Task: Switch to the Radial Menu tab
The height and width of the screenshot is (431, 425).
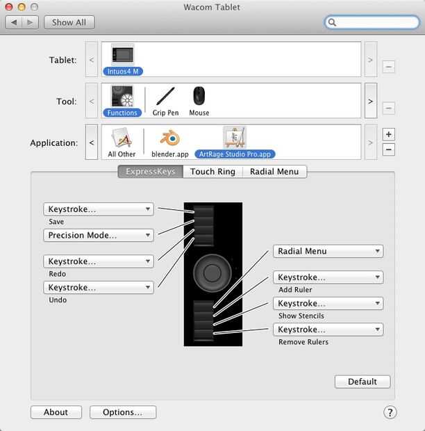Action: [x=274, y=172]
